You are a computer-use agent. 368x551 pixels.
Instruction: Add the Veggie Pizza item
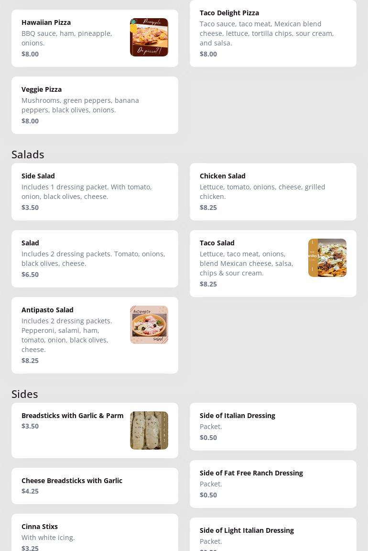(x=95, y=105)
